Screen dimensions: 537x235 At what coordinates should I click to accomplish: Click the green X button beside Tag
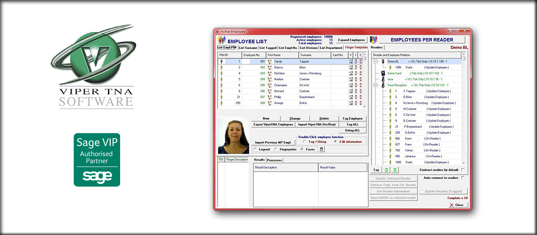[x=395, y=170]
